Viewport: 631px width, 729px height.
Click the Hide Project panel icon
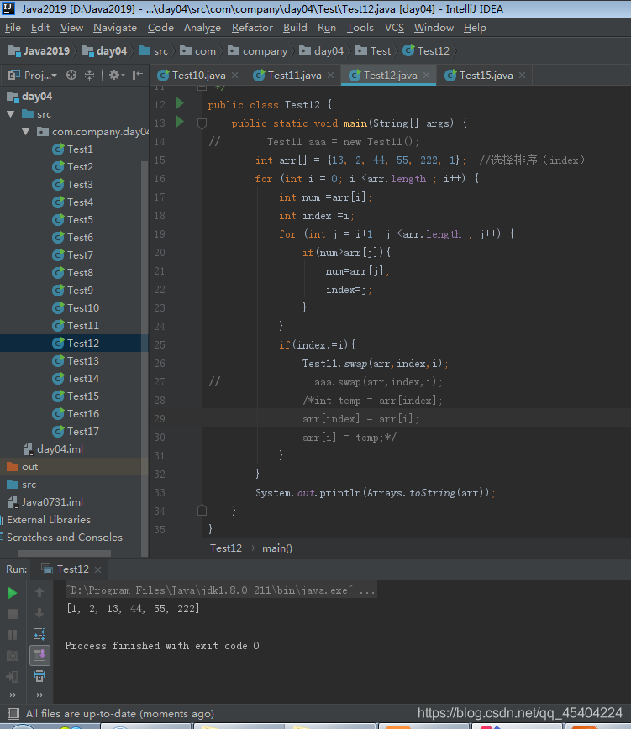(137, 75)
